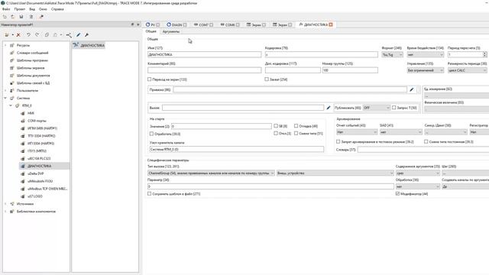Click the first icon in the main toolbar

pos(5,17)
